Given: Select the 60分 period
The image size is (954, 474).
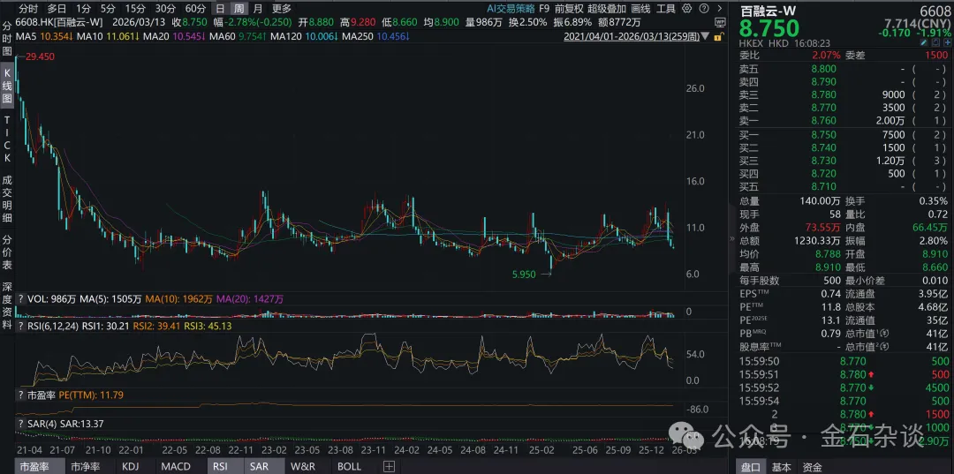Looking at the screenshot, I should (x=194, y=9).
